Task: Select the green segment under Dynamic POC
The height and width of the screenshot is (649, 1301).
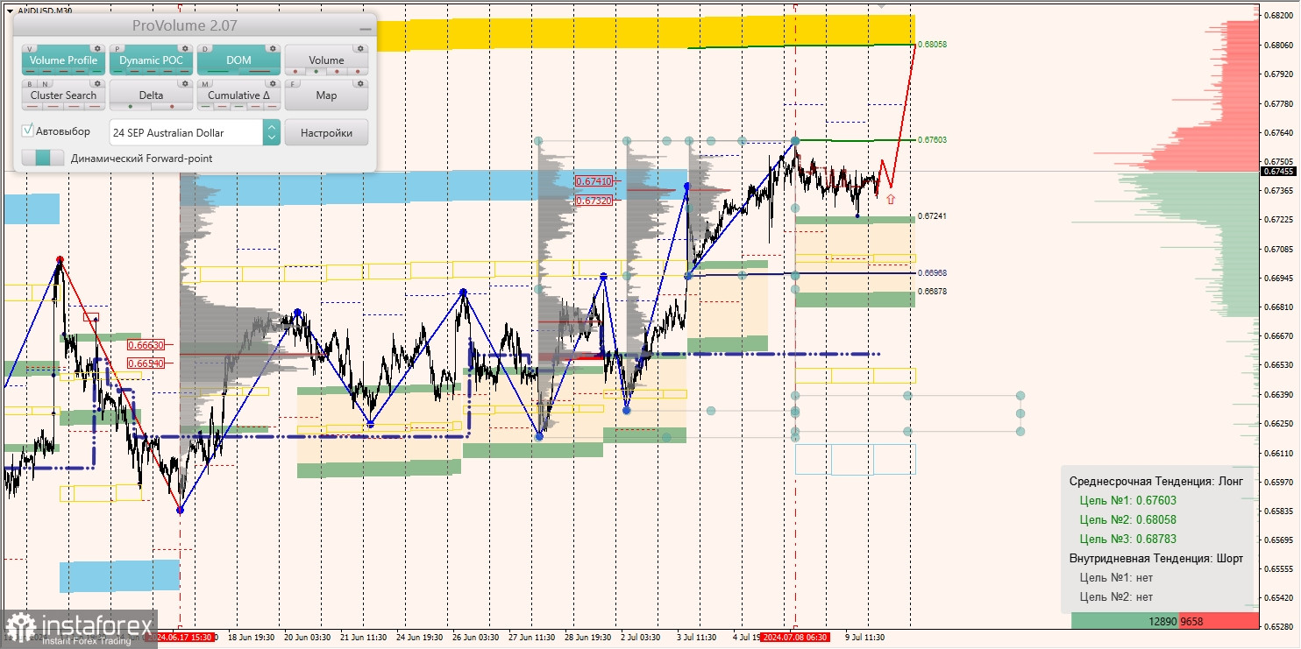Action: click(117, 71)
